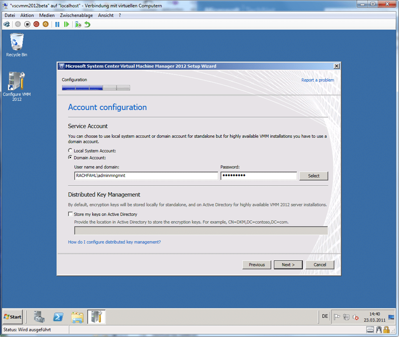The width and height of the screenshot is (399, 337).
Task: Click the green Revert arrow icon
Action: point(87,25)
